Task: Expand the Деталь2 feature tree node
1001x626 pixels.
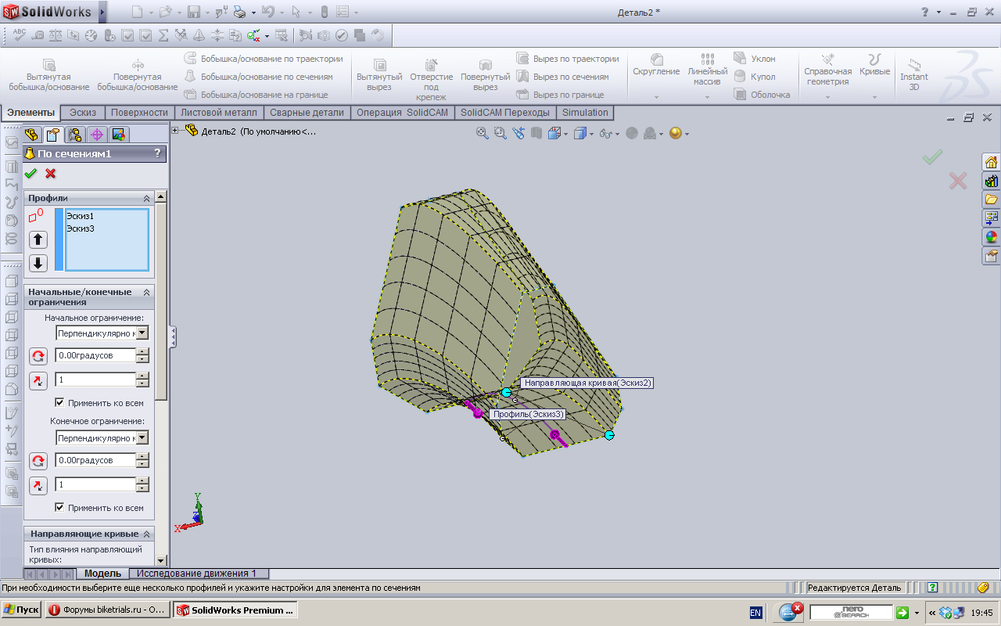Action: (x=175, y=131)
